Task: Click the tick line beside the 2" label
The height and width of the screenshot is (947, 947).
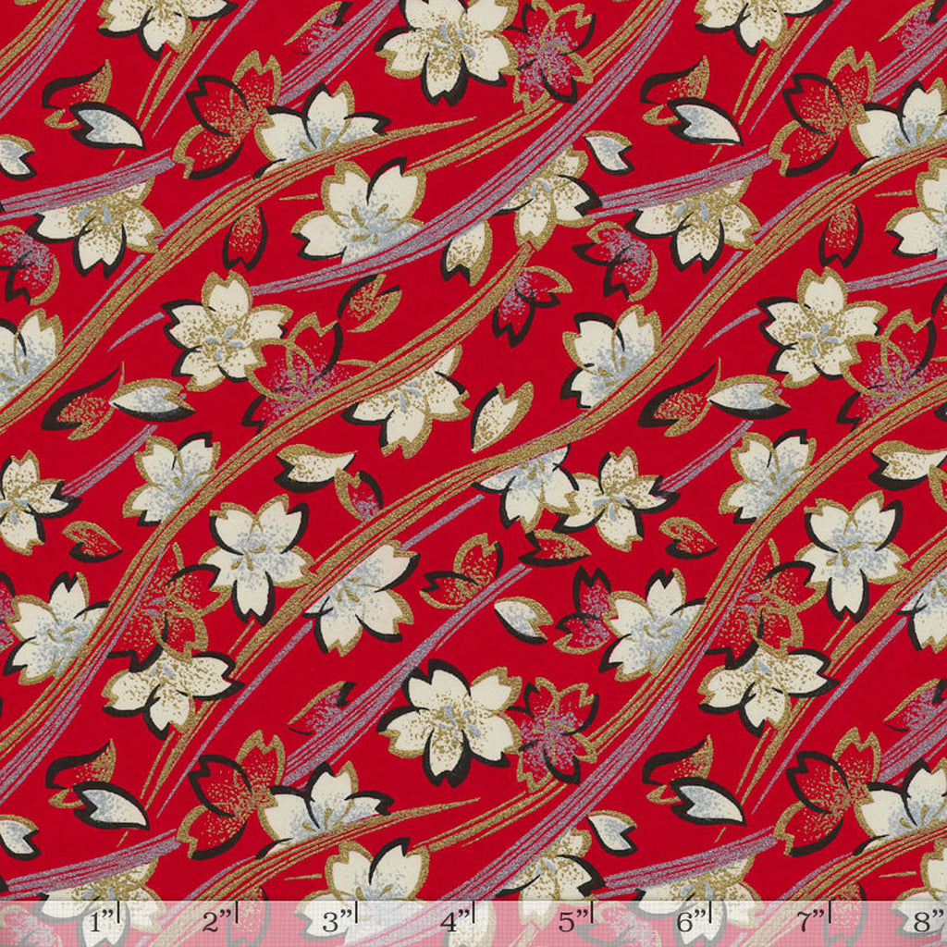Action: [x=238, y=916]
